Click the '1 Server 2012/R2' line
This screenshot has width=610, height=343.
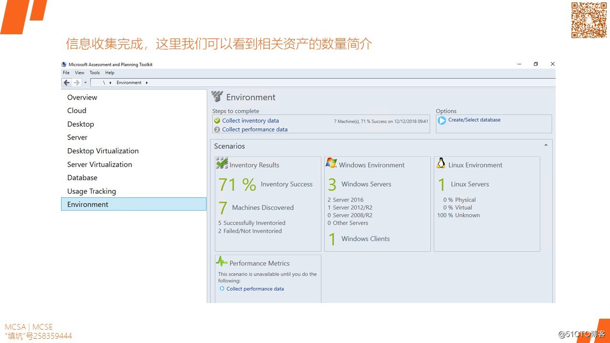350,208
